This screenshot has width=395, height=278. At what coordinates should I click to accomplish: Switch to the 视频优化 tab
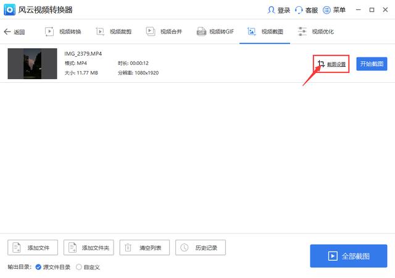click(315, 32)
